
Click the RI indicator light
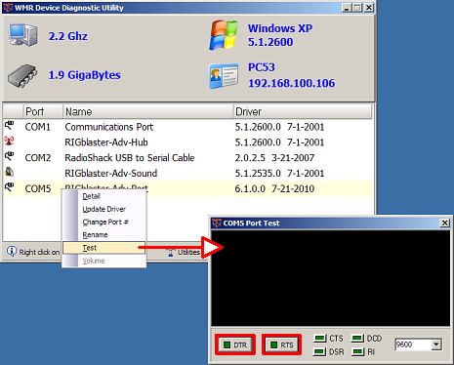point(358,351)
